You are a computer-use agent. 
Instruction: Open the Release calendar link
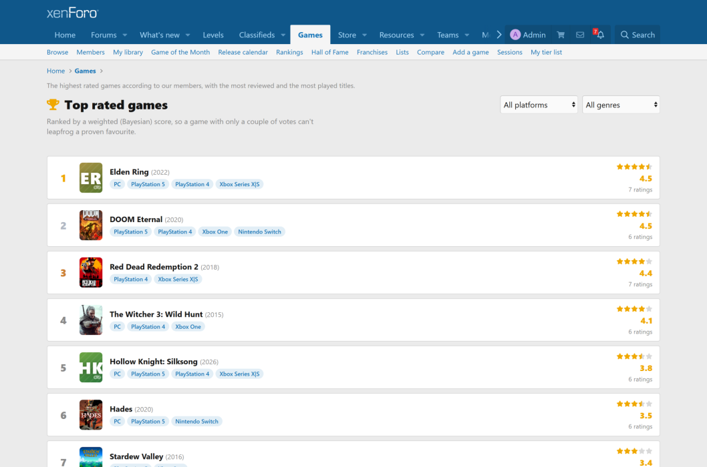(243, 52)
